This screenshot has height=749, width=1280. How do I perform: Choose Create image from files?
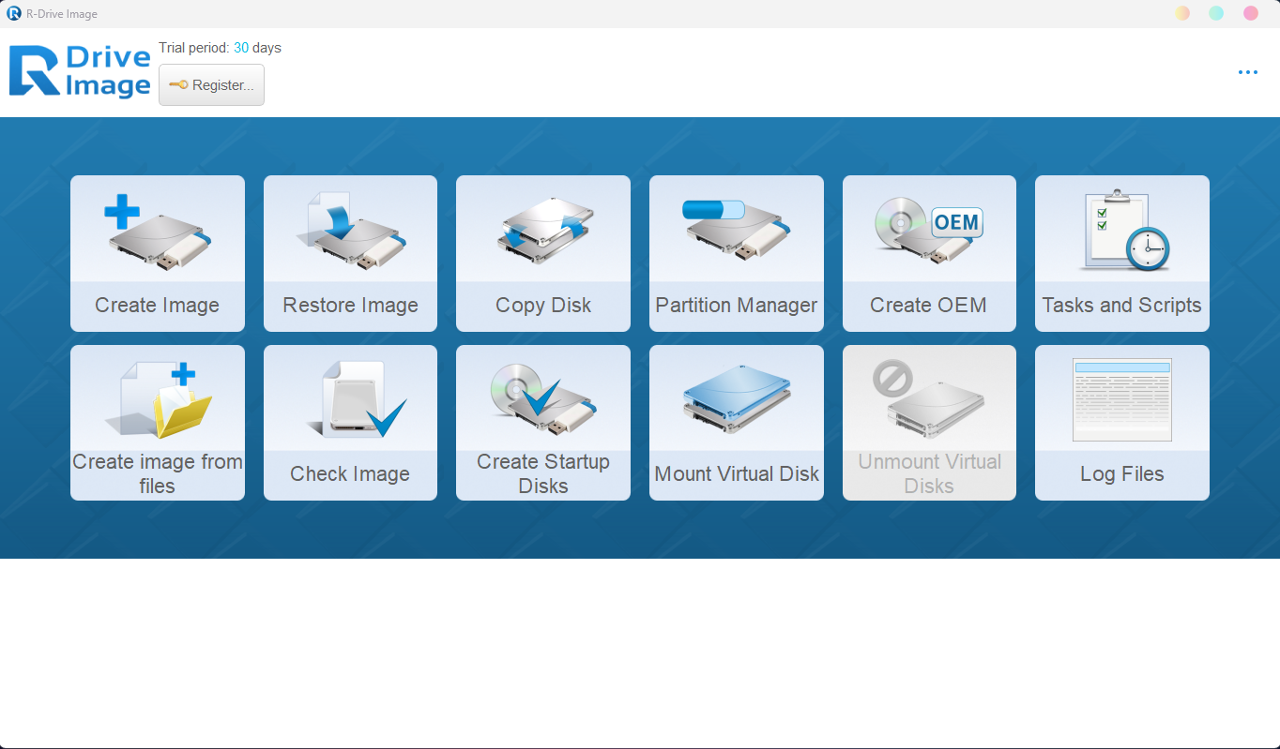click(158, 423)
